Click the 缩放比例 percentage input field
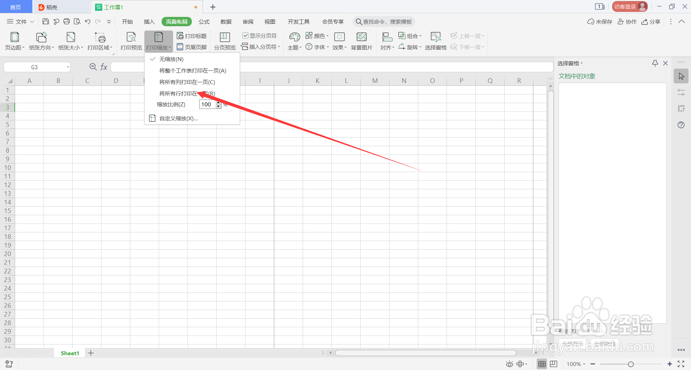This screenshot has height=370, width=691. coord(207,105)
